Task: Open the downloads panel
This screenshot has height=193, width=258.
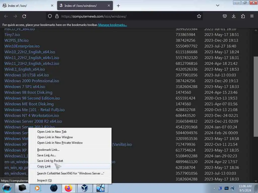Action: click(234, 16)
